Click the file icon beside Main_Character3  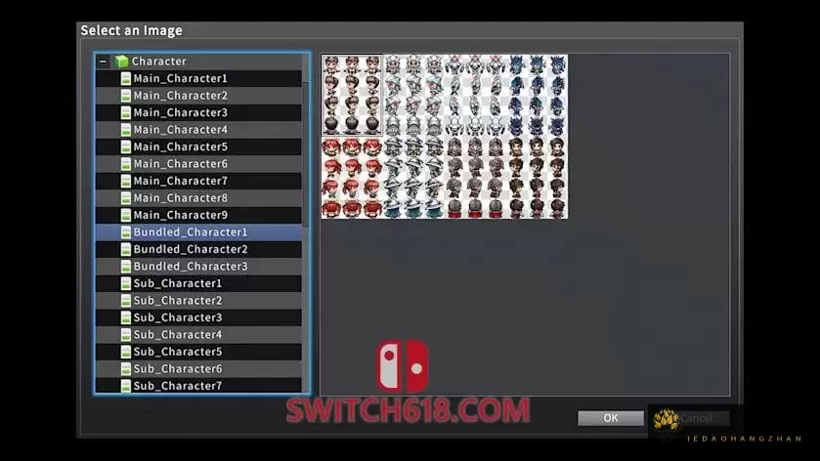(x=125, y=112)
